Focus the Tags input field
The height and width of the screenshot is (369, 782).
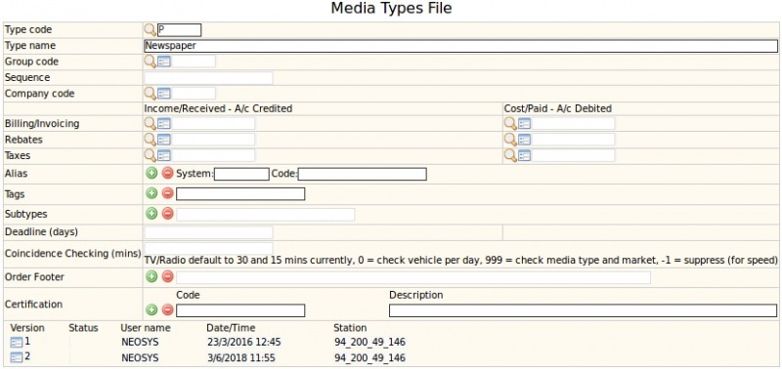[240, 193]
